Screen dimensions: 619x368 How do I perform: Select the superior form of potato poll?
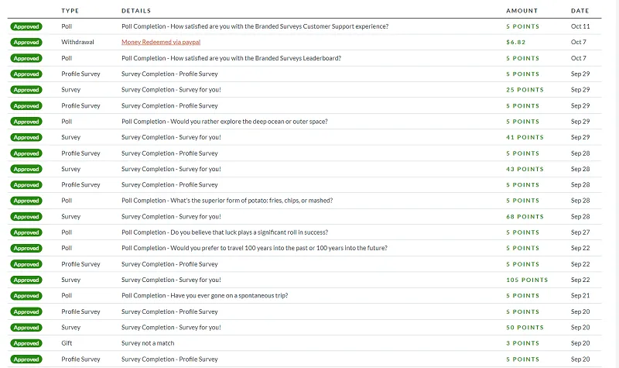227,200
